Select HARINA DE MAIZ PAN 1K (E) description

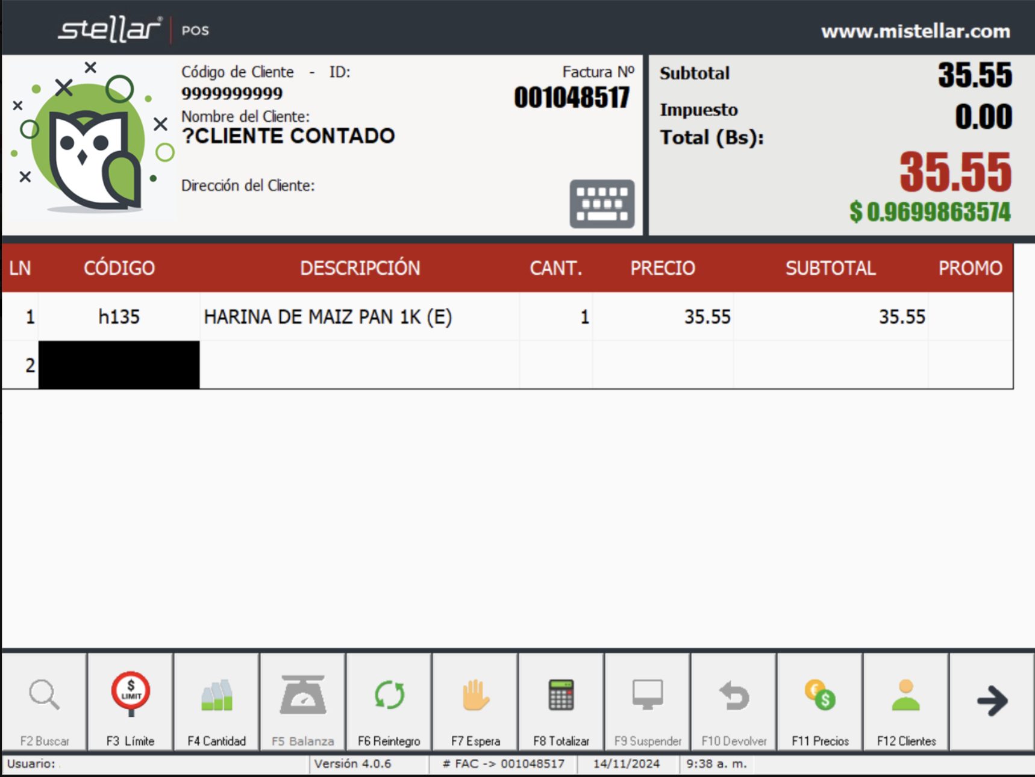pyautogui.click(x=328, y=317)
